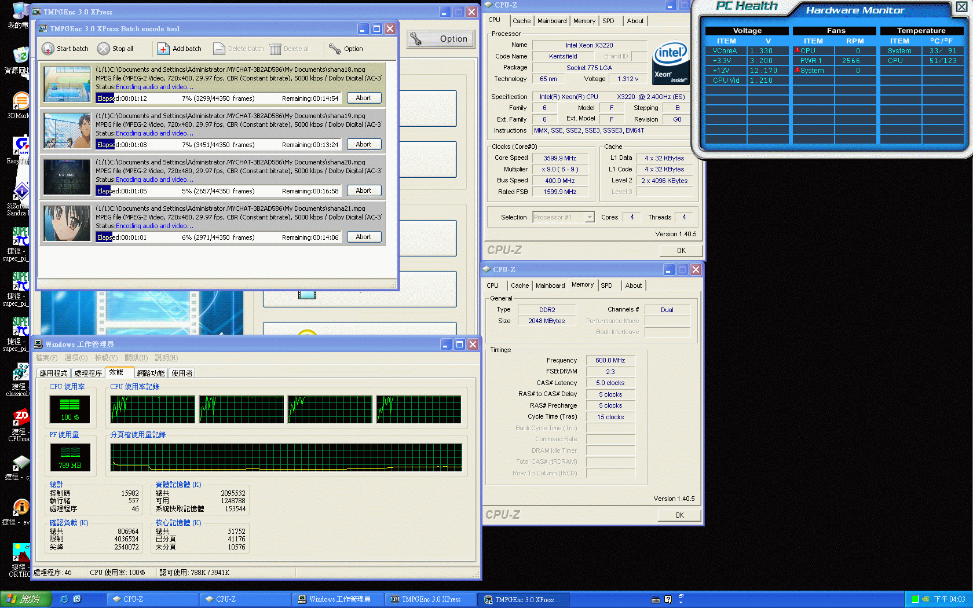Click OK in the CPU-Z Memory window
Screen dimensions: 973x608
pyautogui.click(x=679, y=515)
